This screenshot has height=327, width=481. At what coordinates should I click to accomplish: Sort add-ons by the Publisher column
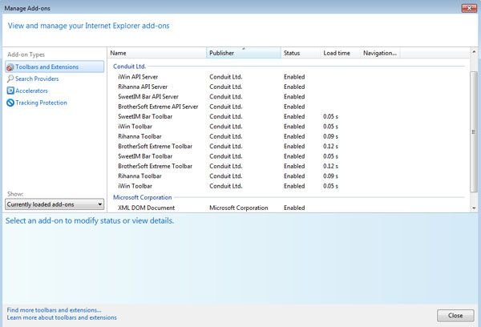(244, 53)
